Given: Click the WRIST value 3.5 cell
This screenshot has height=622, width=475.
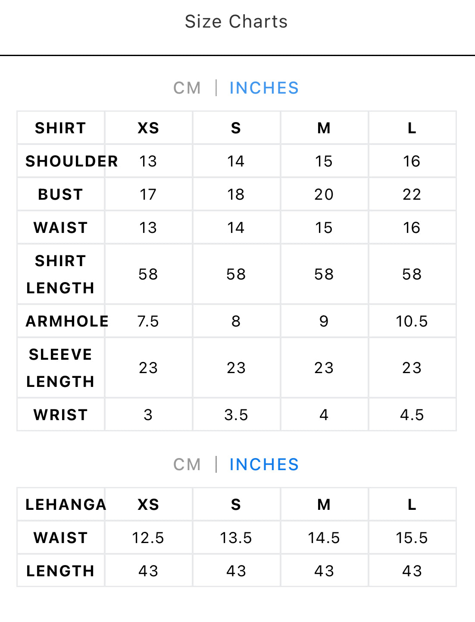Looking at the screenshot, I should coord(236,415).
